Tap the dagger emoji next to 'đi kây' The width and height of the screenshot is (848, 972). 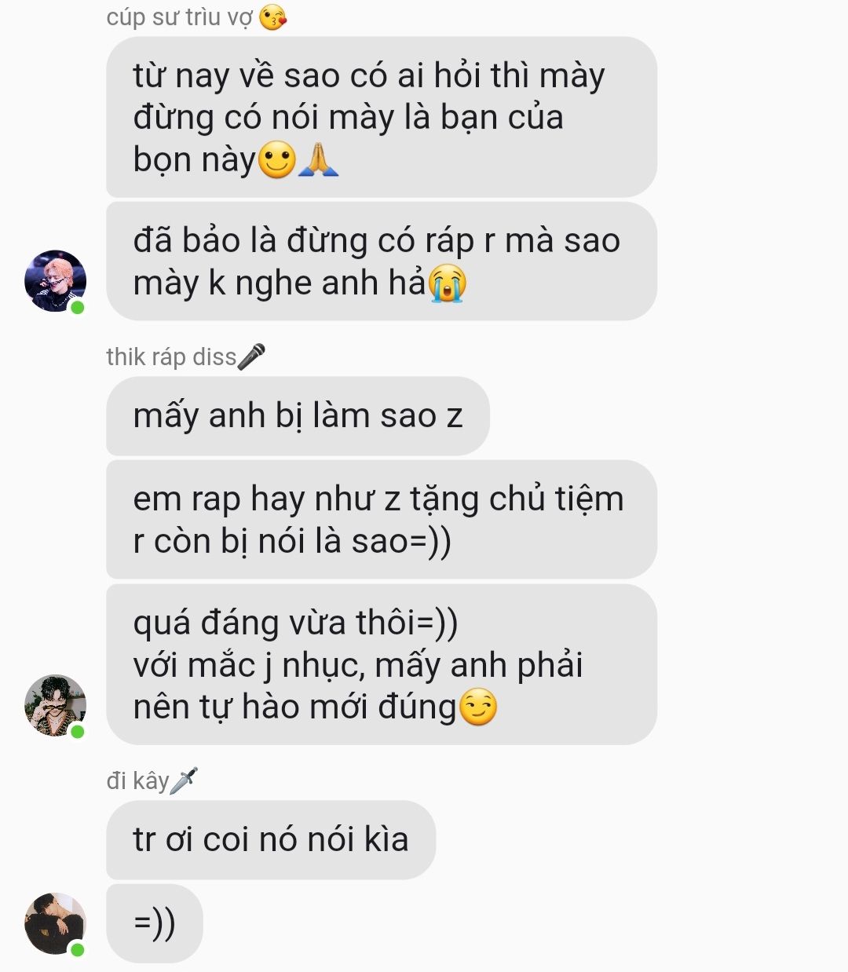(x=184, y=780)
